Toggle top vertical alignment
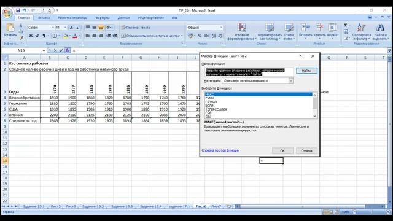 click(88, 27)
